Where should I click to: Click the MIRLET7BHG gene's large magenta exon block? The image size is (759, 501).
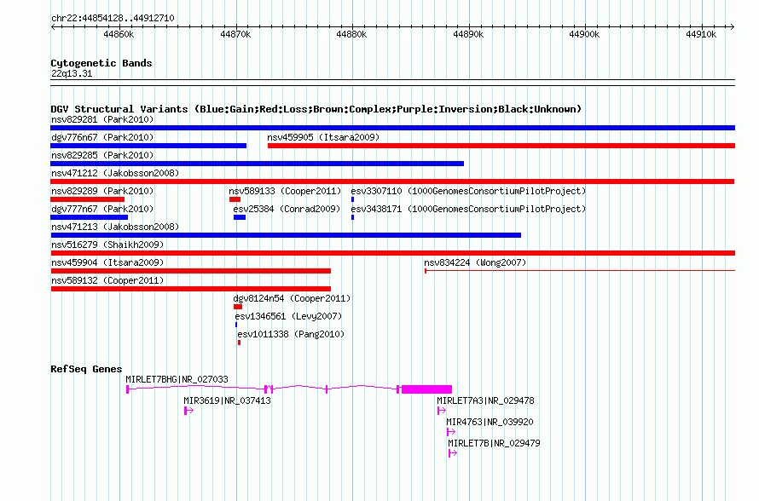click(x=426, y=389)
